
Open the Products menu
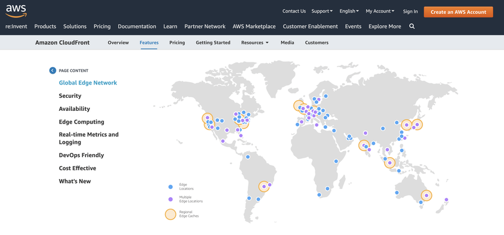[x=45, y=26]
